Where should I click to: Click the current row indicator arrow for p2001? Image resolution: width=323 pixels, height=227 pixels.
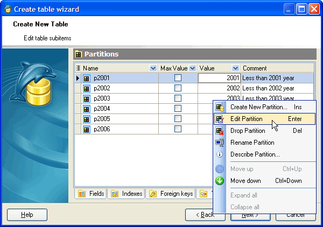[x=78, y=78]
